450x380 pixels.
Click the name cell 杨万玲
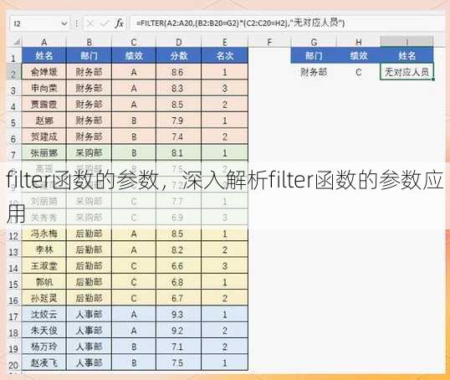point(44,347)
